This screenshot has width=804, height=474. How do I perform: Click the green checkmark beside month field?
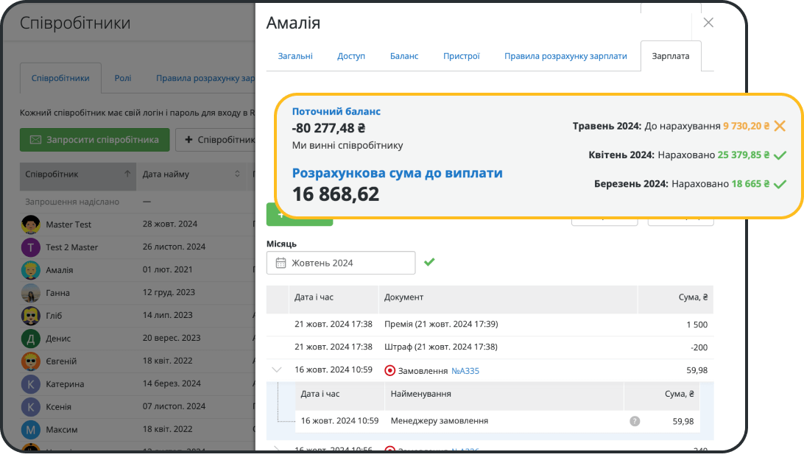[x=429, y=262]
